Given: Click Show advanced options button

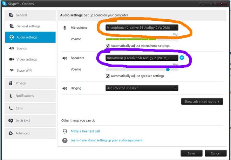Looking at the screenshot, I should tap(202, 101).
